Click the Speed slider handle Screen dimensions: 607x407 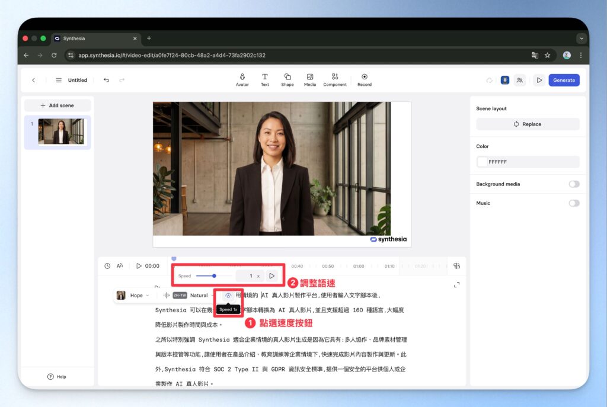[x=214, y=275]
